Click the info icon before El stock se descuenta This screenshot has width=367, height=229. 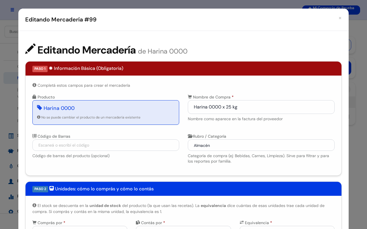[x=34, y=205]
